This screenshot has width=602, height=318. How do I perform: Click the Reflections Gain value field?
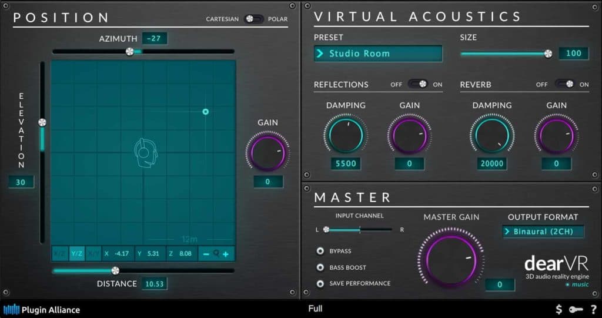coord(410,163)
